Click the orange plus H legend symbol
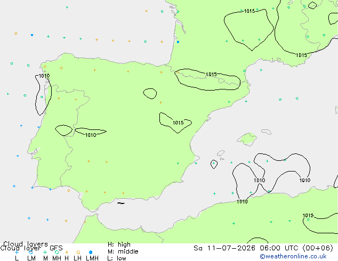This screenshot has width=338, height=261. pyautogui.click(x=67, y=252)
